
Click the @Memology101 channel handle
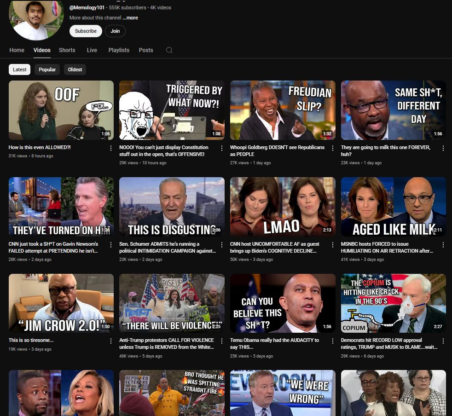click(87, 7)
